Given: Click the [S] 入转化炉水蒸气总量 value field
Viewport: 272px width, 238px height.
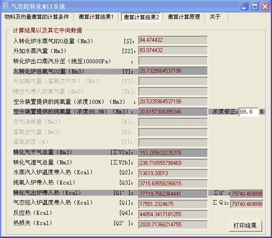Looking at the screenshot, I should (x=173, y=40).
